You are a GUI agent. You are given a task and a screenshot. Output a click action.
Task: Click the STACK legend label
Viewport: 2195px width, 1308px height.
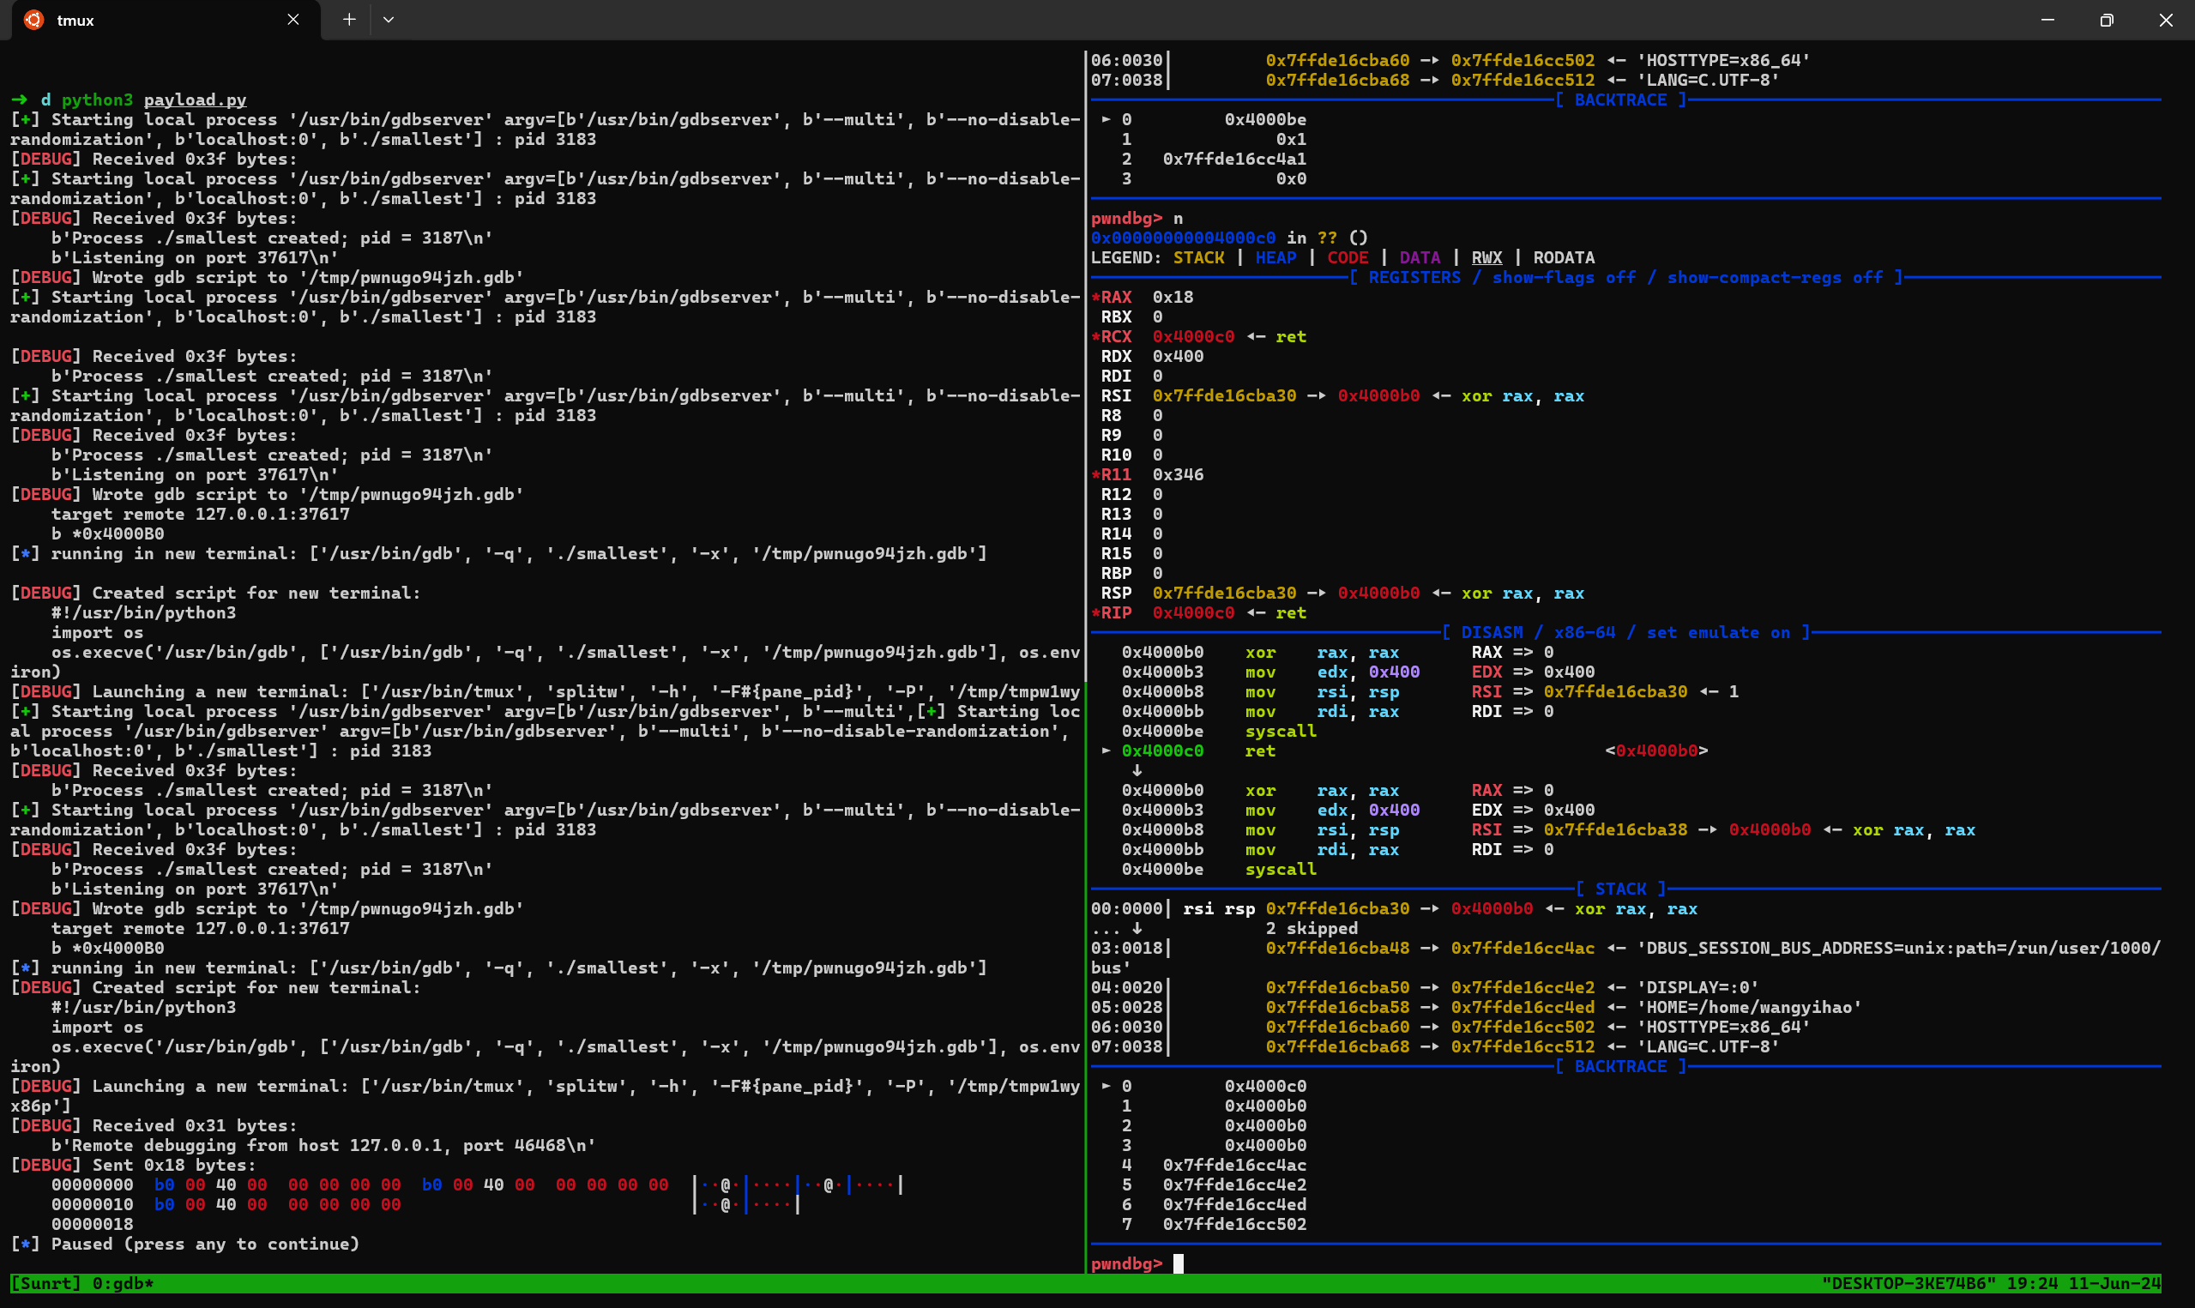[x=1198, y=257]
